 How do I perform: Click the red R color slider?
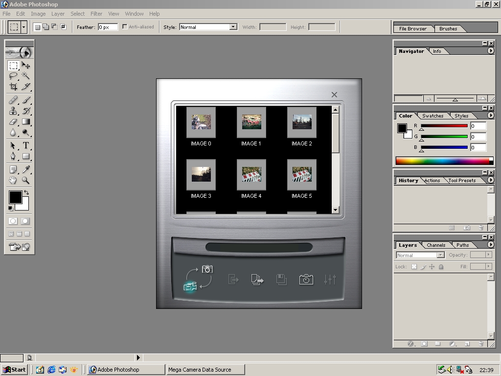click(x=444, y=126)
